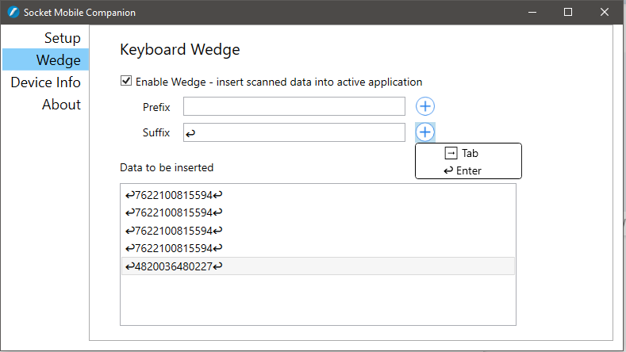Viewport: 626px width, 352px height.
Task: Select the first 7622100815594 data row
Action: [318, 195]
